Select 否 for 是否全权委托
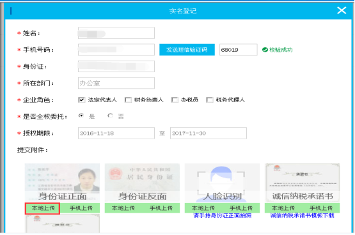Screen dimensions: 355x235 (x=110, y=116)
